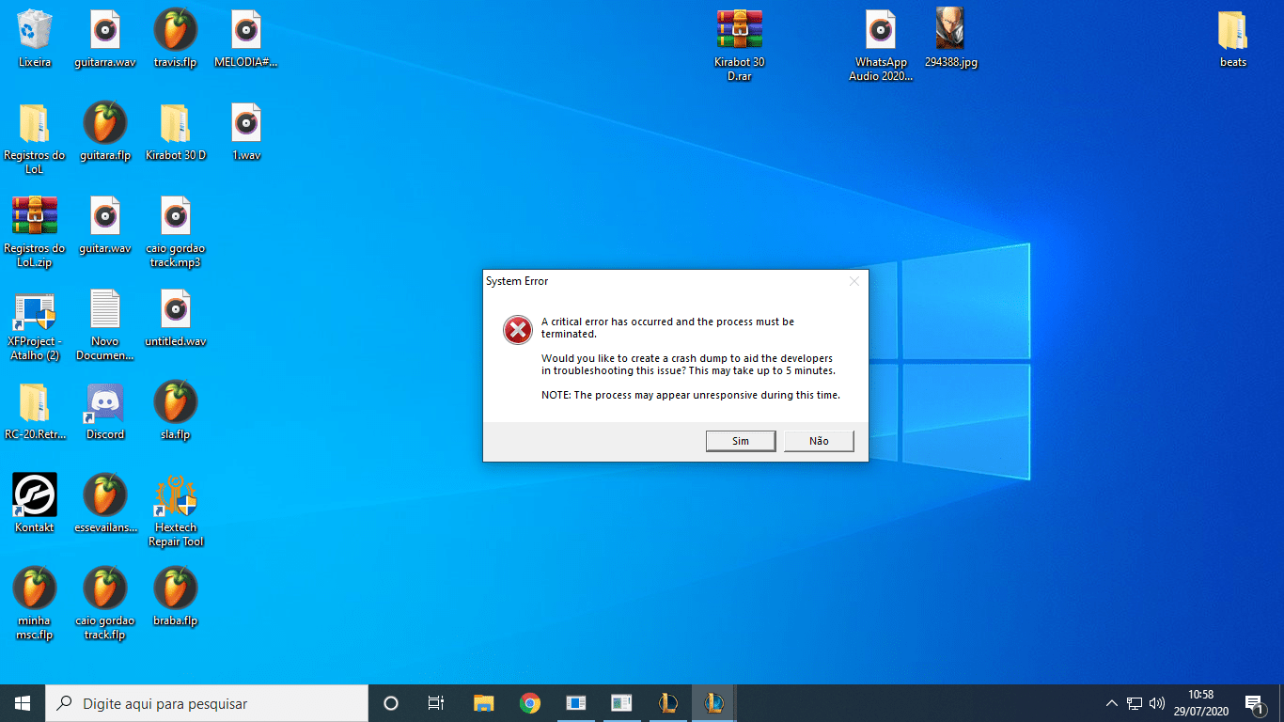Click Não in System Error dialog
Viewport: 1284px width, 722px height.
[819, 441]
